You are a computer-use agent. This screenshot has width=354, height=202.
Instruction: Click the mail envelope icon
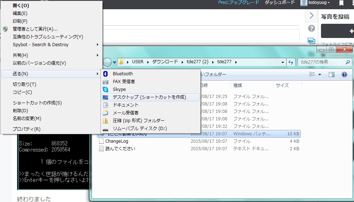click(x=105, y=113)
